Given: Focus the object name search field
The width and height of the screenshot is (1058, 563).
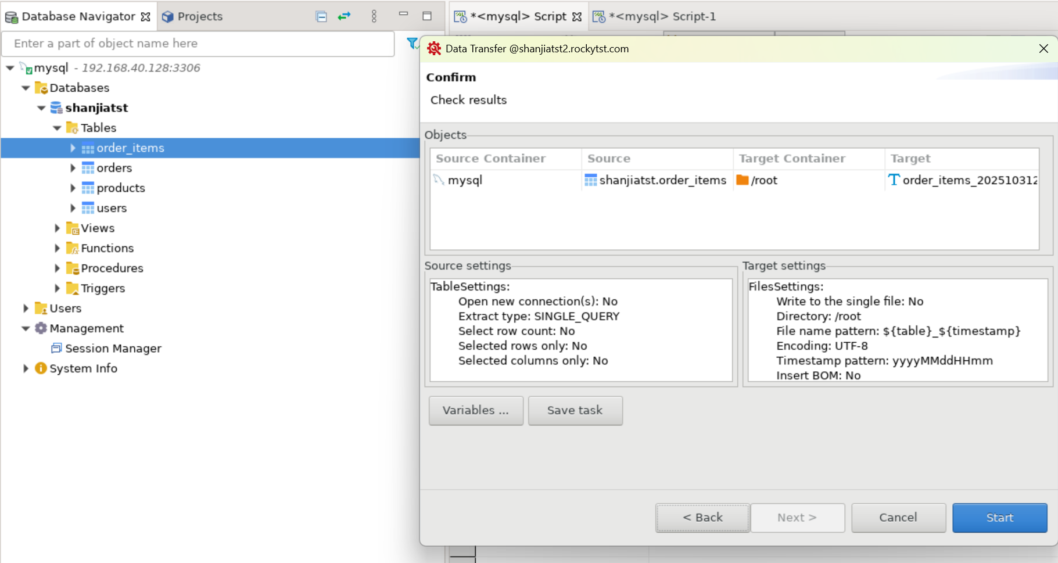Looking at the screenshot, I should tap(198, 44).
